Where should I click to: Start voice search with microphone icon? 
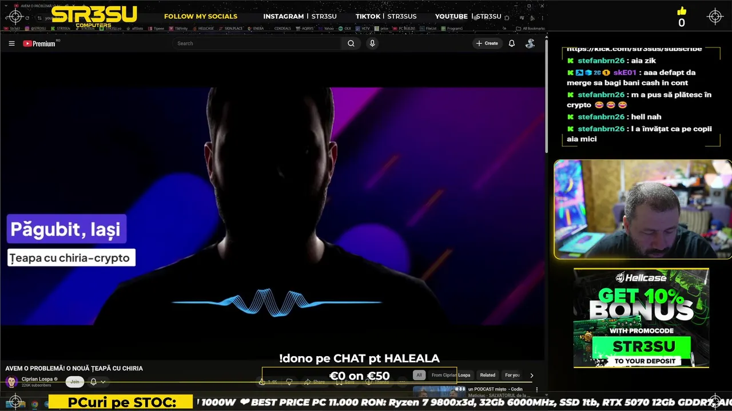372,43
